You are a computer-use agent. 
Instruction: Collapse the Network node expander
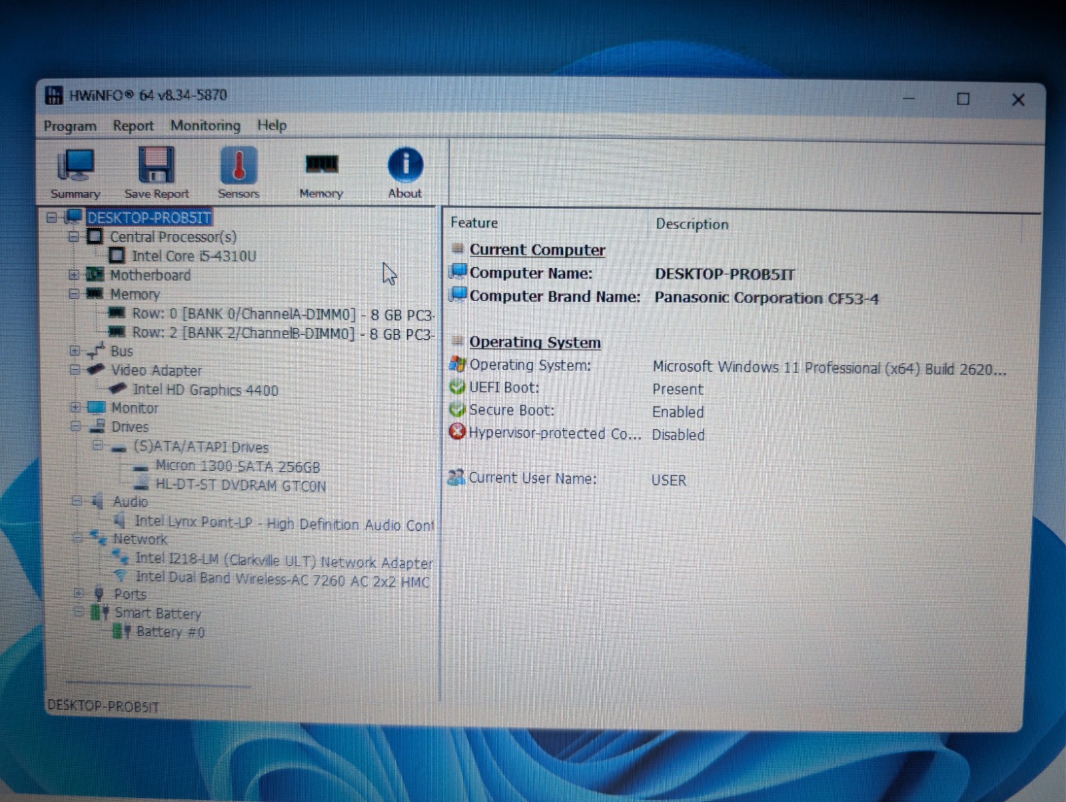tap(77, 537)
